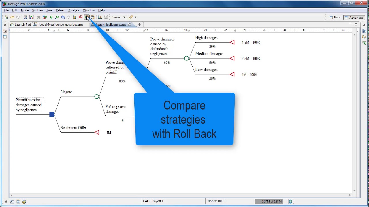Switch to Basic perspective
The height and width of the screenshot is (207, 369).
pos(335,18)
